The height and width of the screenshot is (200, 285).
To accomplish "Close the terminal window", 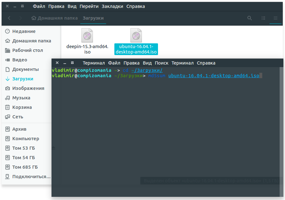I will pyautogui.click(x=57, y=63).
